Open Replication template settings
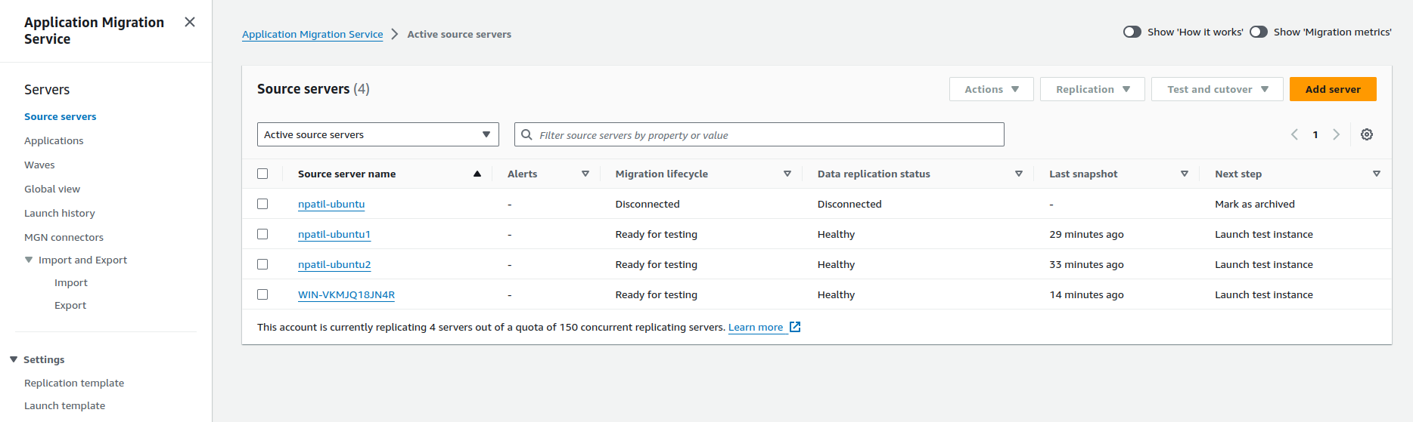Image resolution: width=1413 pixels, height=422 pixels. click(74, 383)
